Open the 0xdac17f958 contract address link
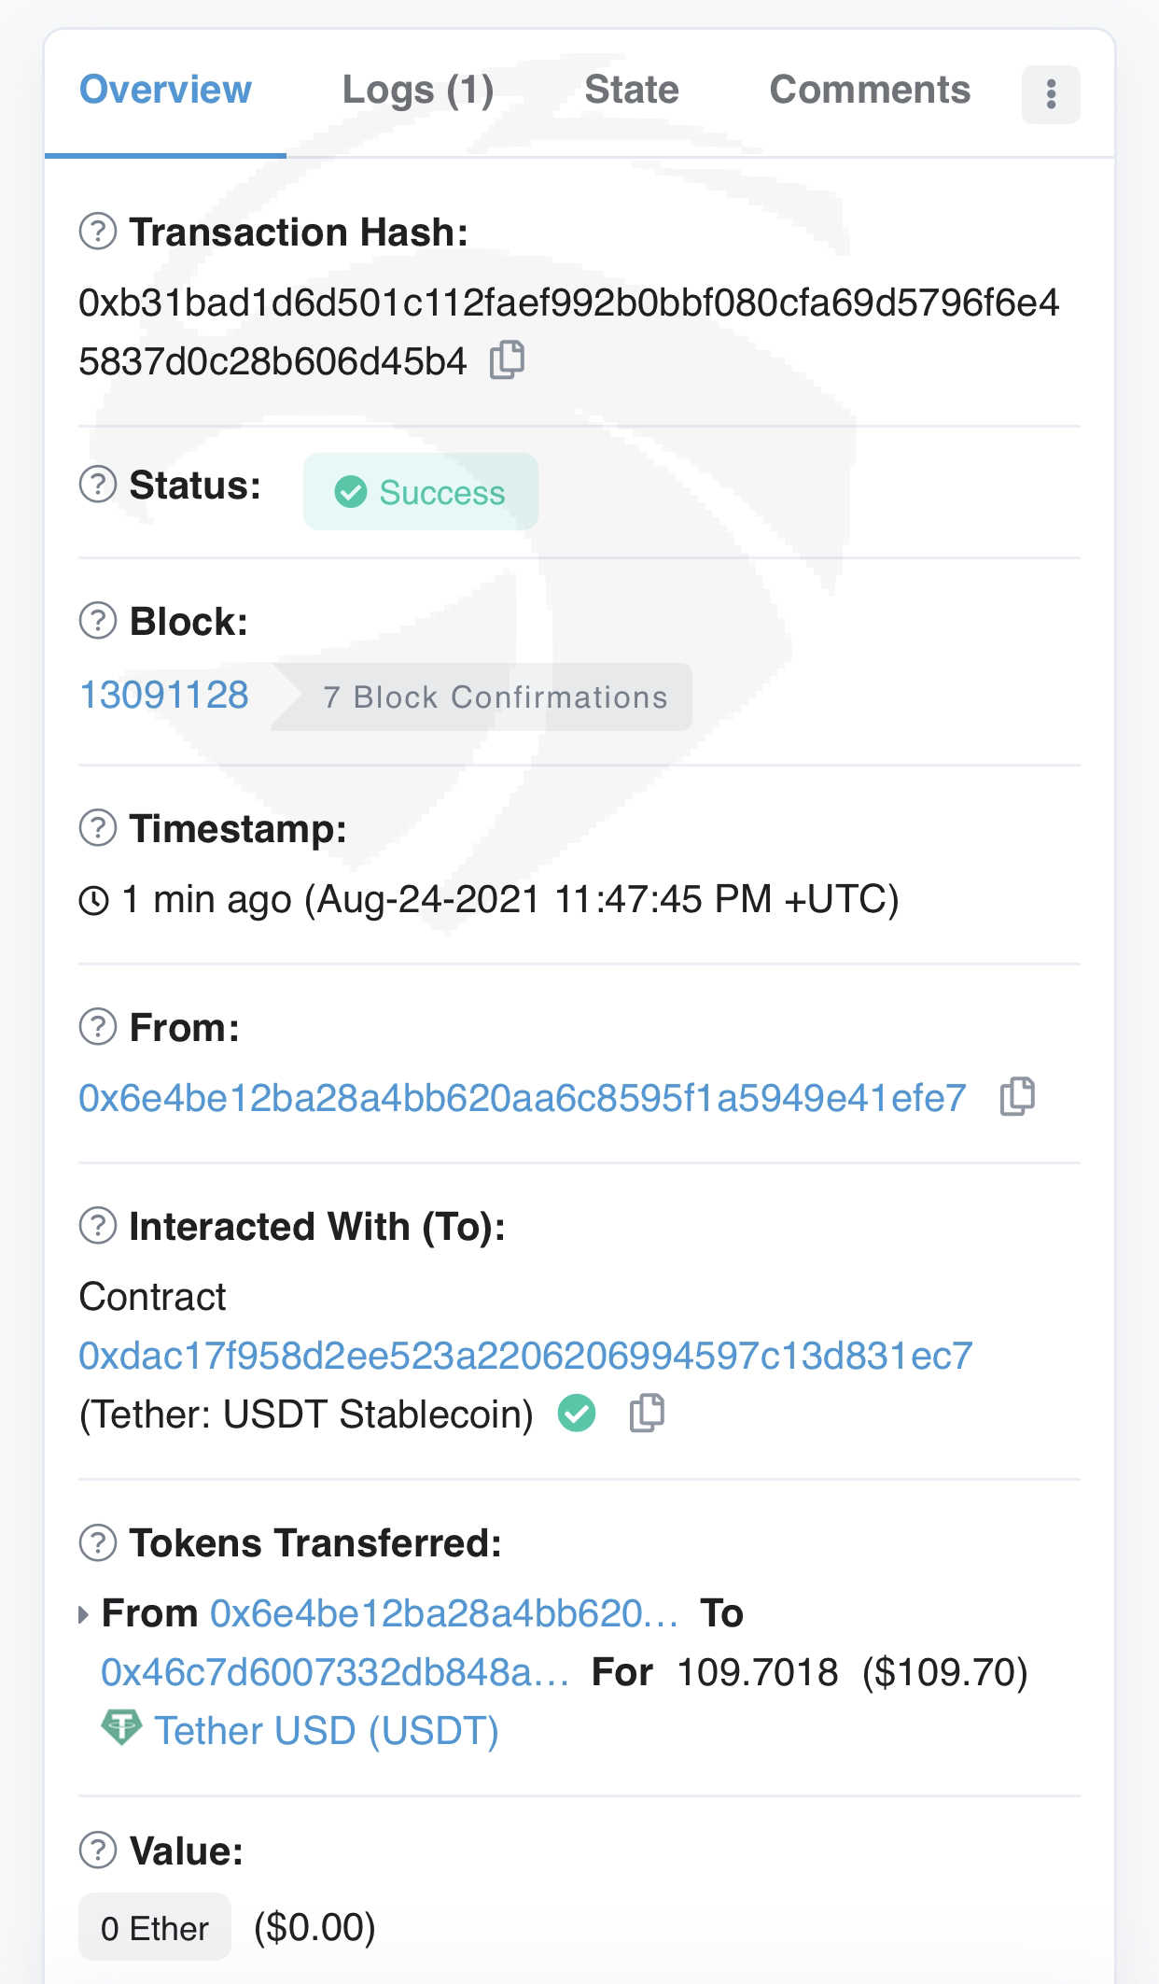The height and width of the screenshot is (1984, 1159). (525, 1356)
